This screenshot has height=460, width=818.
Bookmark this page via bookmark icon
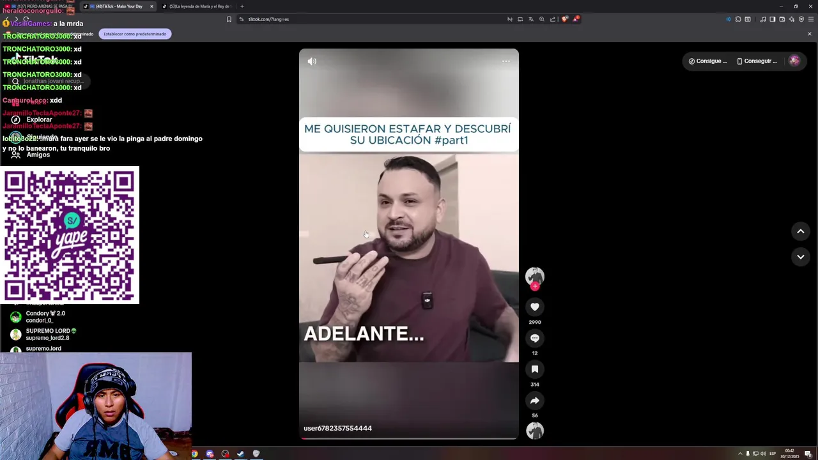(229, 19)
